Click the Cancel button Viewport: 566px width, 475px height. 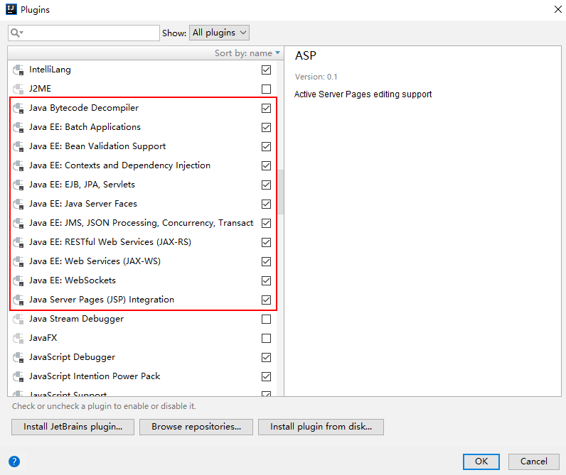533,462
